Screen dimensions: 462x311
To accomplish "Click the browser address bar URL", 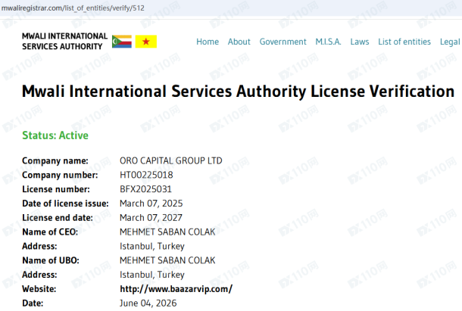I will (x=73, y=8).
